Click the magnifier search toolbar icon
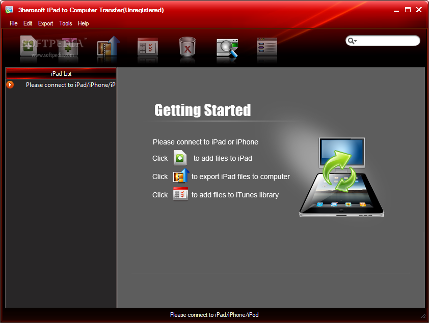 tap(227, 47)
